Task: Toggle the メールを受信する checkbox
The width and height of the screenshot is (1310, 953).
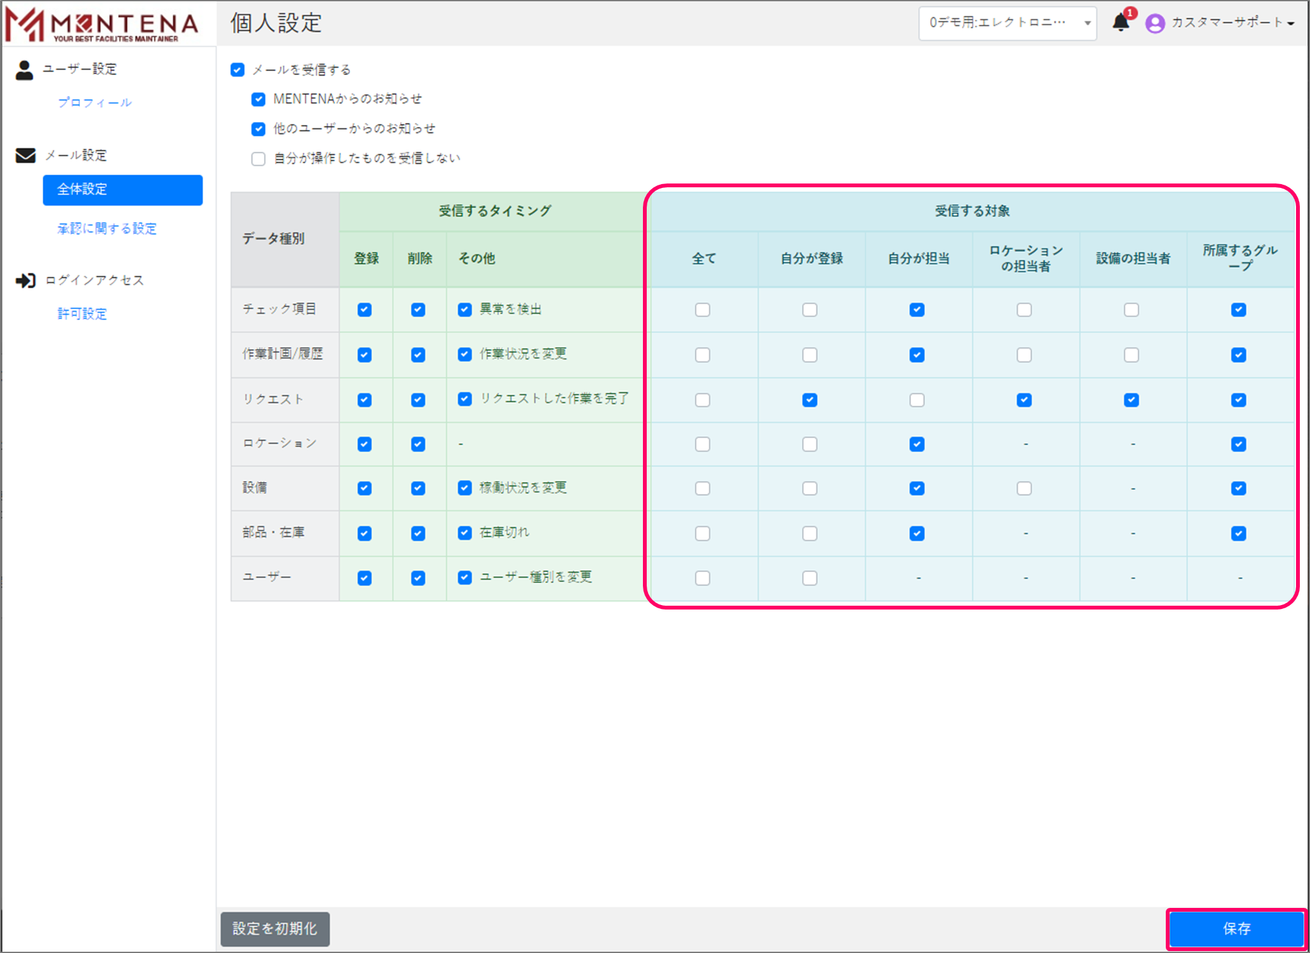Action: [x=238, y=70]
